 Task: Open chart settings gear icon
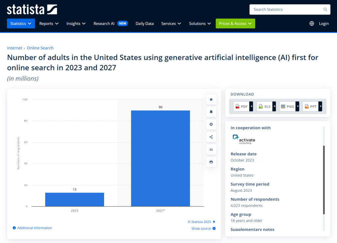(211, 124)
